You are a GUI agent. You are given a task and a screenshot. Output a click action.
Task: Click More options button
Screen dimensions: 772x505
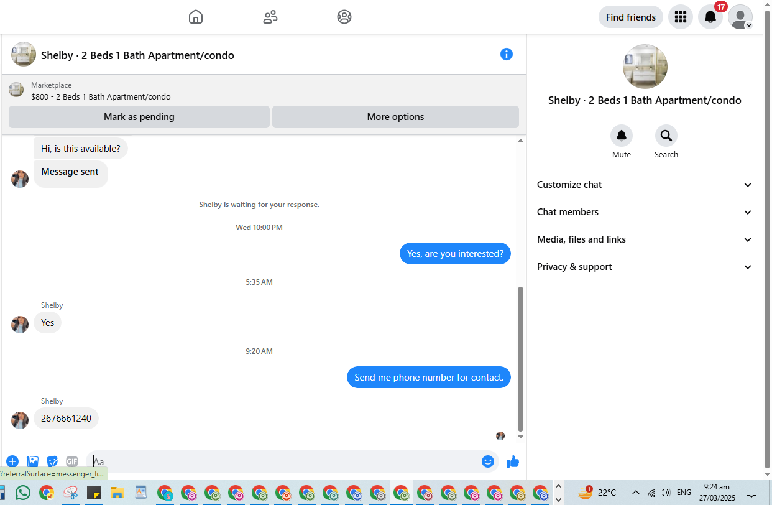[x=395, y=117]
